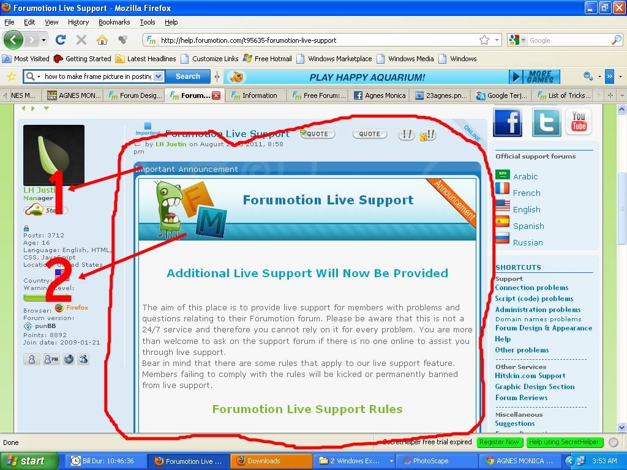Screen dimensions: 627x470
Task: Start a Google search with the magnifier icon
Action: point(617,40)
